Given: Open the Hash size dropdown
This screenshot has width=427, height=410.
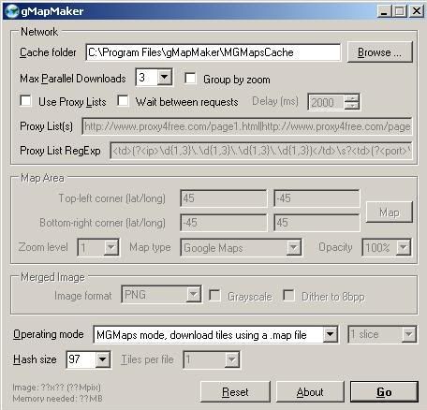Looking at the screenshot, I should [103, 359].
